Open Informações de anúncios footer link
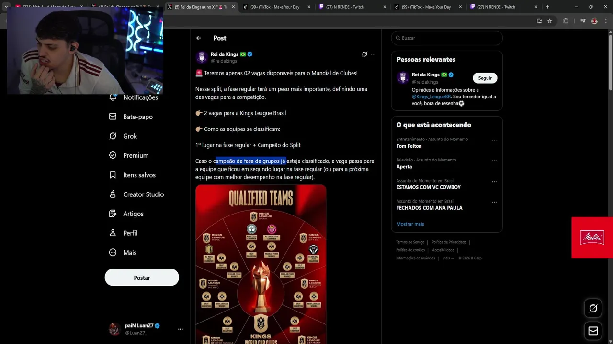The height and width of the screenshot is (344, 613). coord(416,258)
